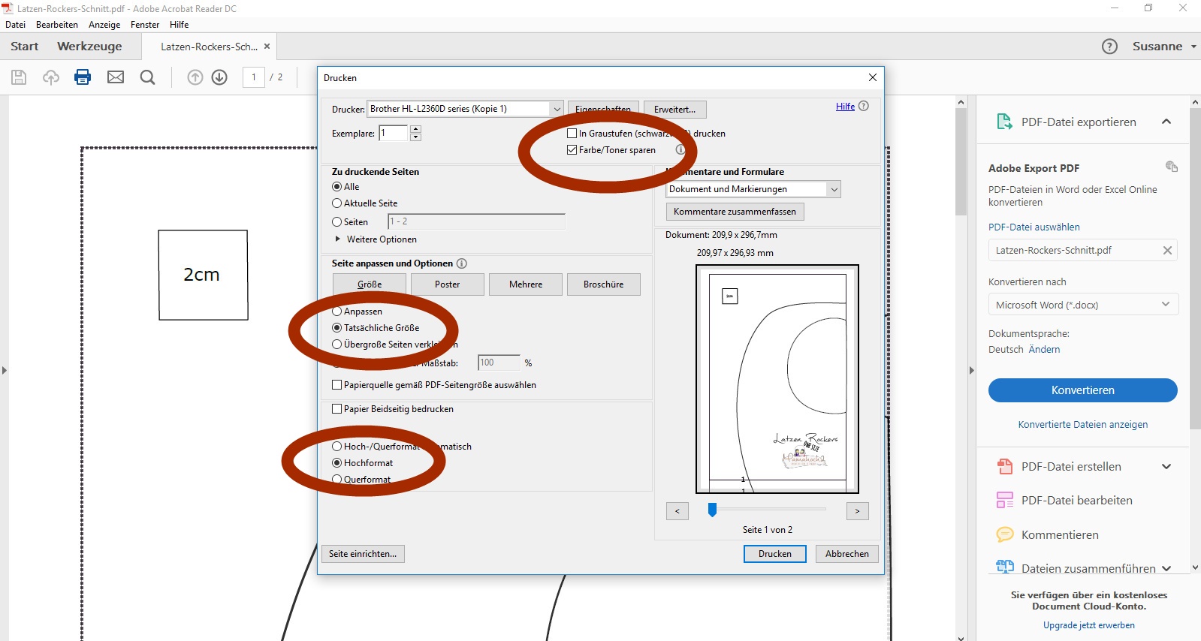Increase Exemplare with the up stepper arrow
This screenshot has width=1201, height=641.
415,129
